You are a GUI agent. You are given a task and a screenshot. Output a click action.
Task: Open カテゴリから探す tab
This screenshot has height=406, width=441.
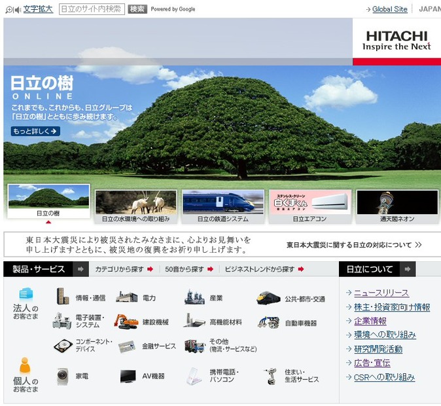point(124,269)
